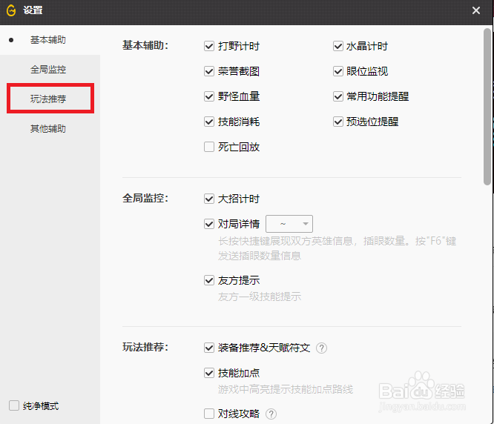494x424 pixels.
Task: Click the 游戏中高亮提示技能加点路线 description text
Action: point(286,389)
